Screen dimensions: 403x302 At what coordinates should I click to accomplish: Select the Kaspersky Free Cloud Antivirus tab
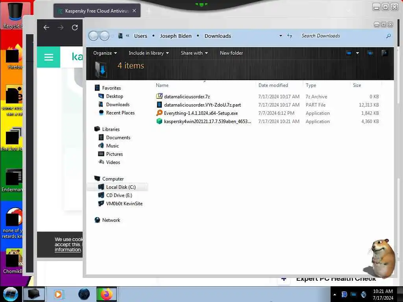coord(97,11)
